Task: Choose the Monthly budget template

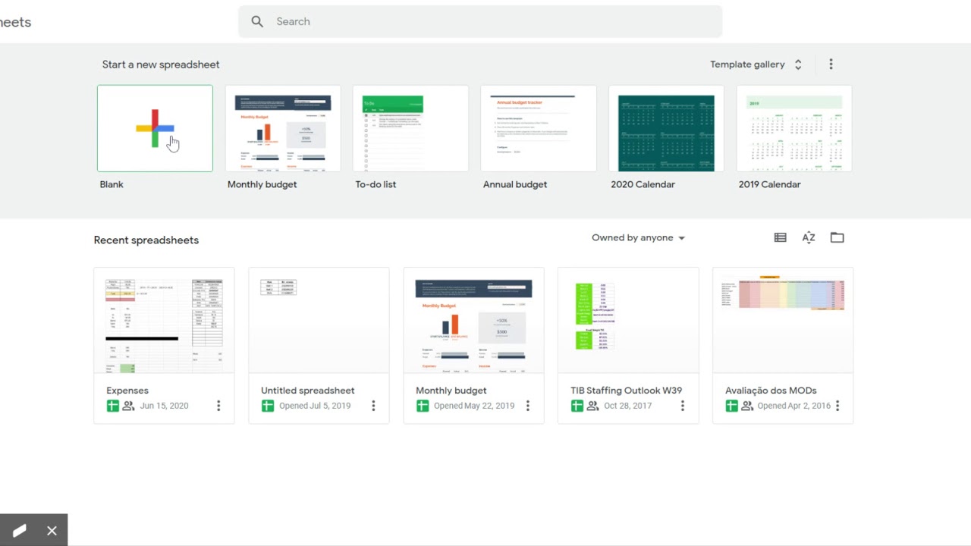Action: [x=283, y=128]
